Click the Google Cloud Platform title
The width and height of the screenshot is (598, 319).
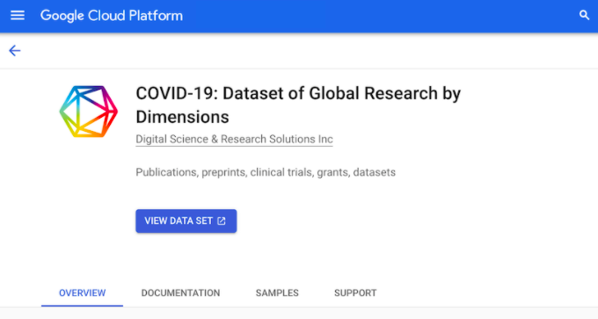112,16
